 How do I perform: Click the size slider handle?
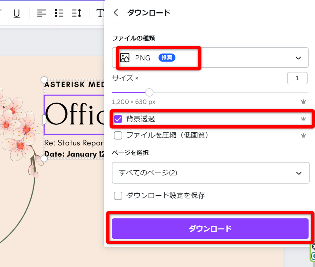pos(149,92)
